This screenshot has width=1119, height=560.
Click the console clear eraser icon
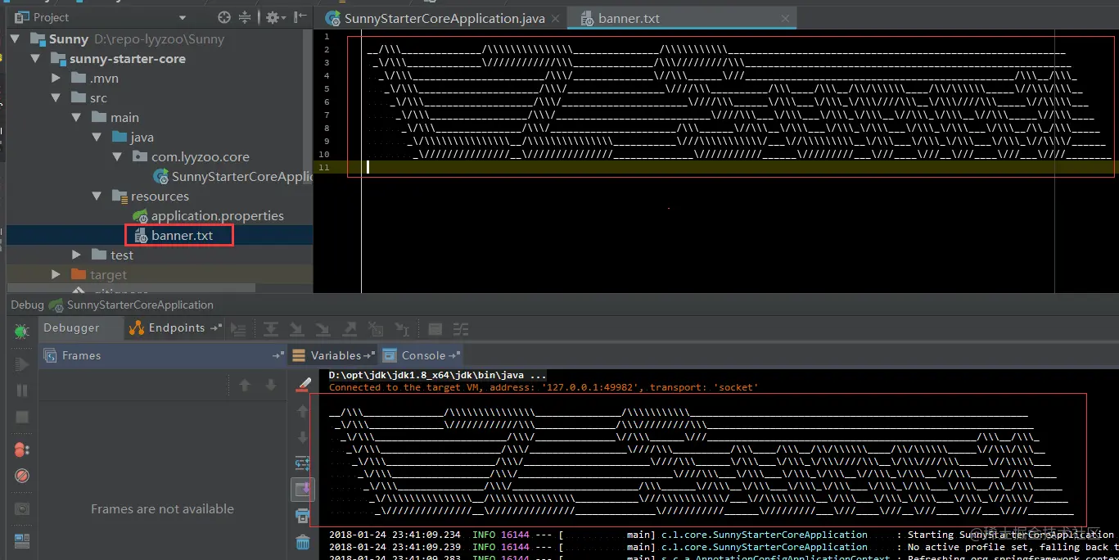point(303,384)
